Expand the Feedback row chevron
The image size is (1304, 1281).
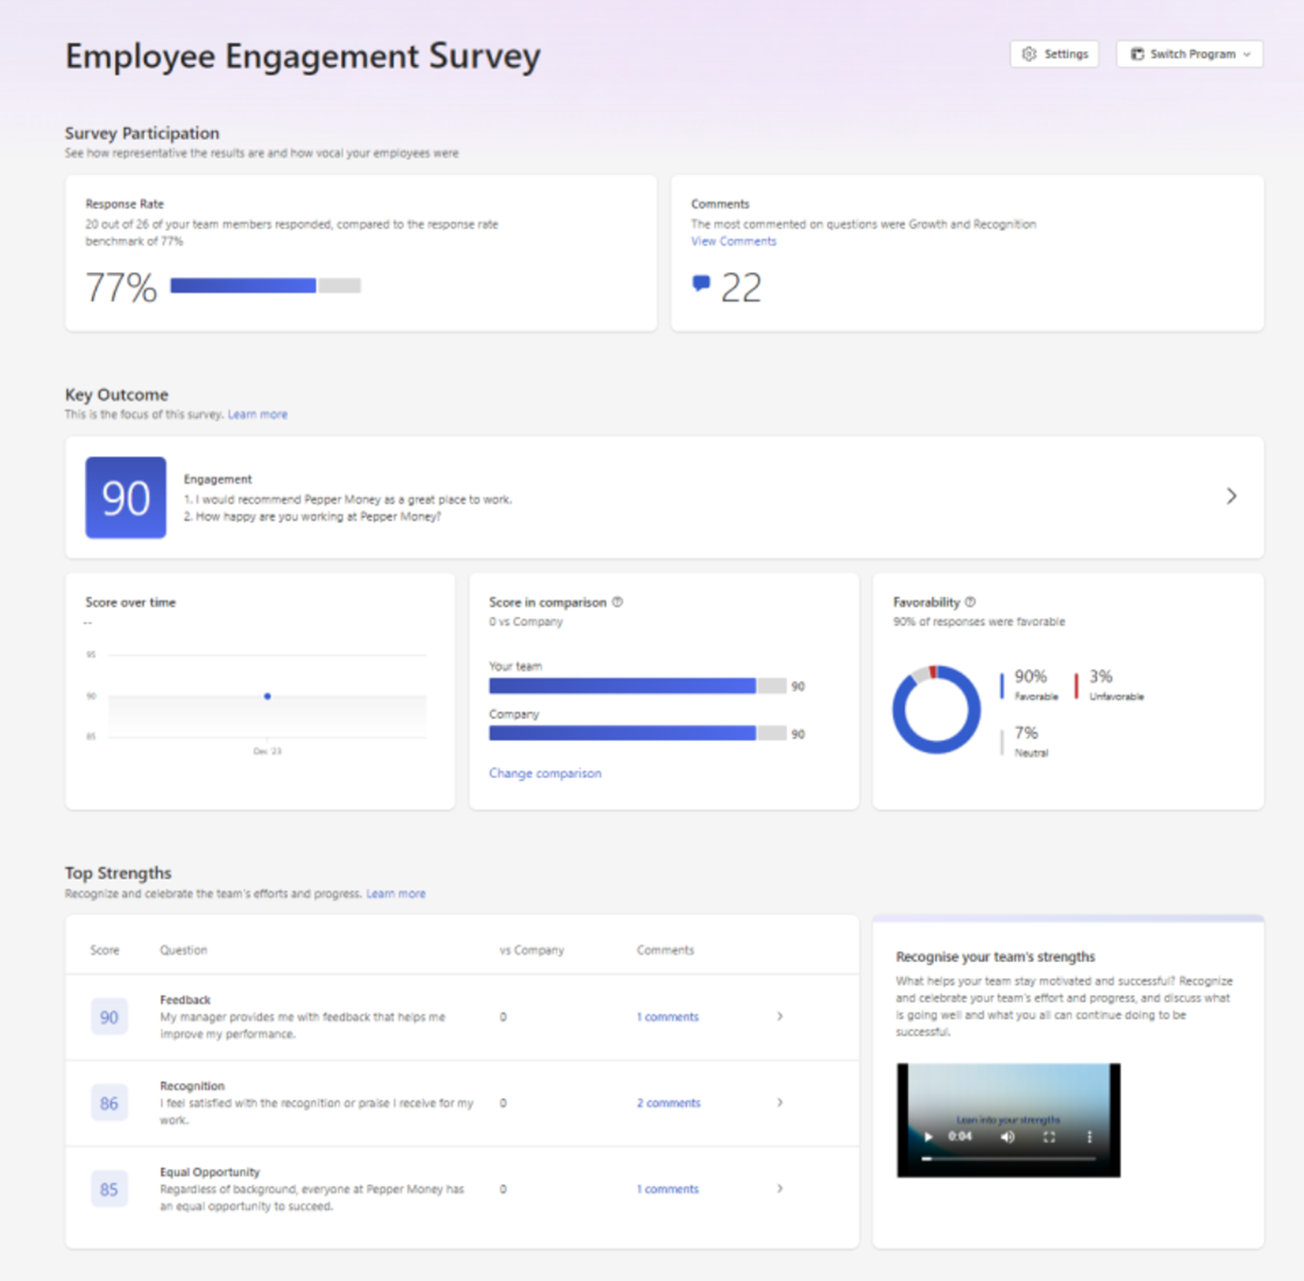tap(780, 1017)
